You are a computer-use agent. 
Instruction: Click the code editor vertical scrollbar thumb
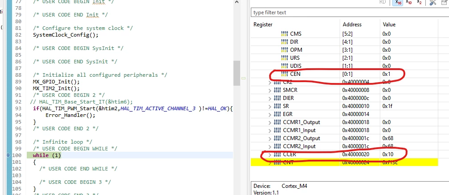[x=237, y=73]
